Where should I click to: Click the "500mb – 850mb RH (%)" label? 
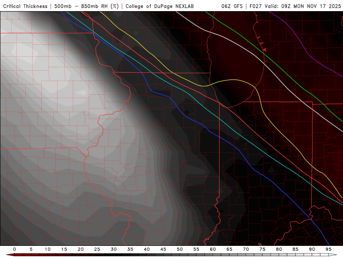[x=87, y=6]
